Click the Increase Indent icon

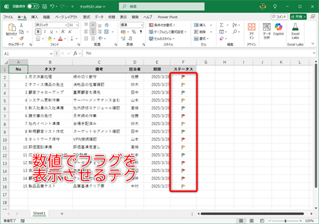point(93,38)
